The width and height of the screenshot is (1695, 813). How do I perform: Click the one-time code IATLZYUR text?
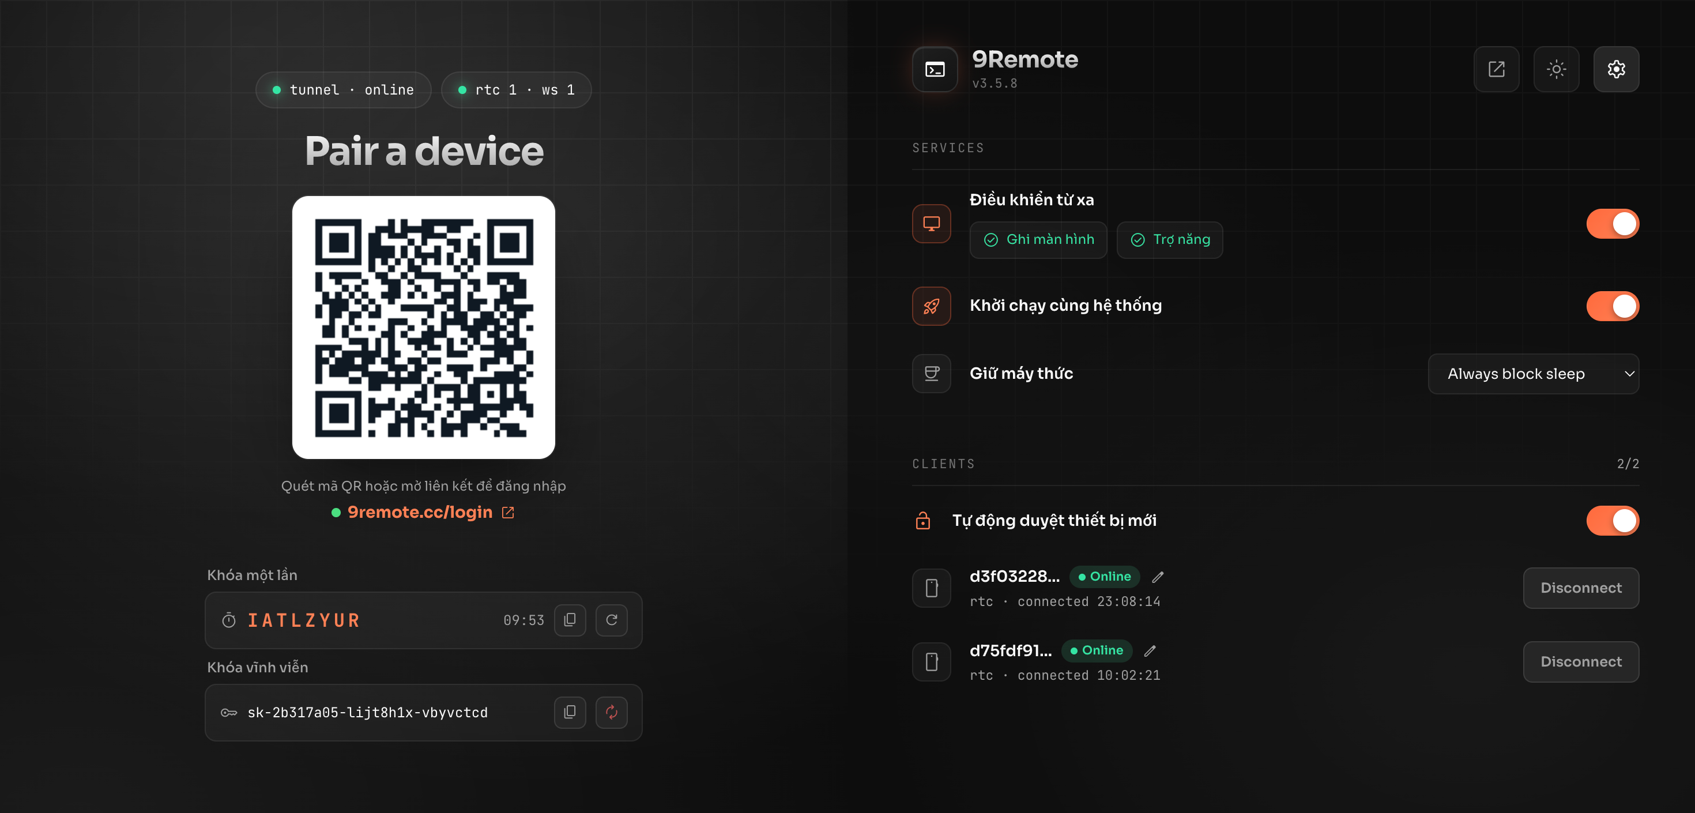[x=303, y=620]
